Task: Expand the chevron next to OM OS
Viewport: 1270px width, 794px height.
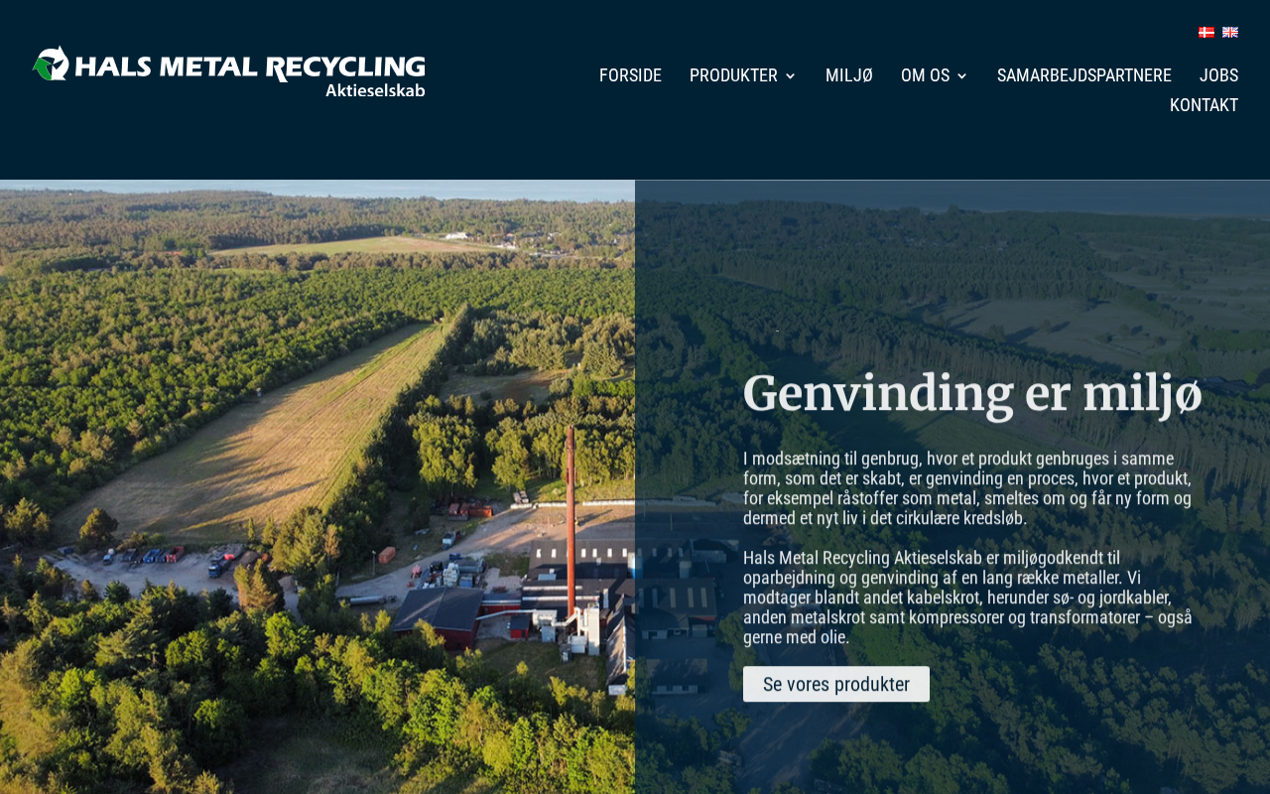Action: (x=961, y=75)
